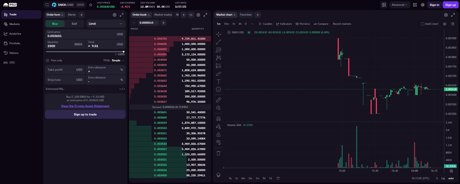460x184 pixels.
Task: Open the Compare symbols option
Action: pos(321,24)
